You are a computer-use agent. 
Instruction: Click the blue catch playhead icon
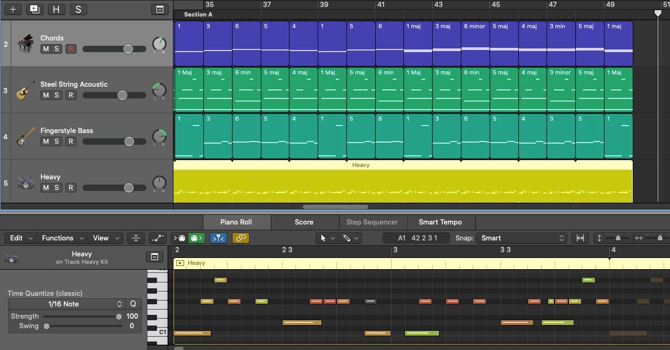pos(218,238)
